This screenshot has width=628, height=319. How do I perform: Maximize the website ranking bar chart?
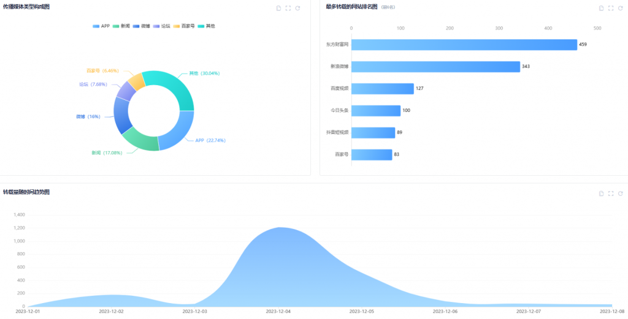pos(611,8)
